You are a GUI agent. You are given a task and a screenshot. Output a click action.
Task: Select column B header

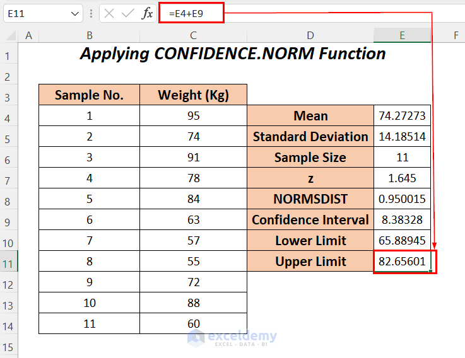[x=89, y=35]
